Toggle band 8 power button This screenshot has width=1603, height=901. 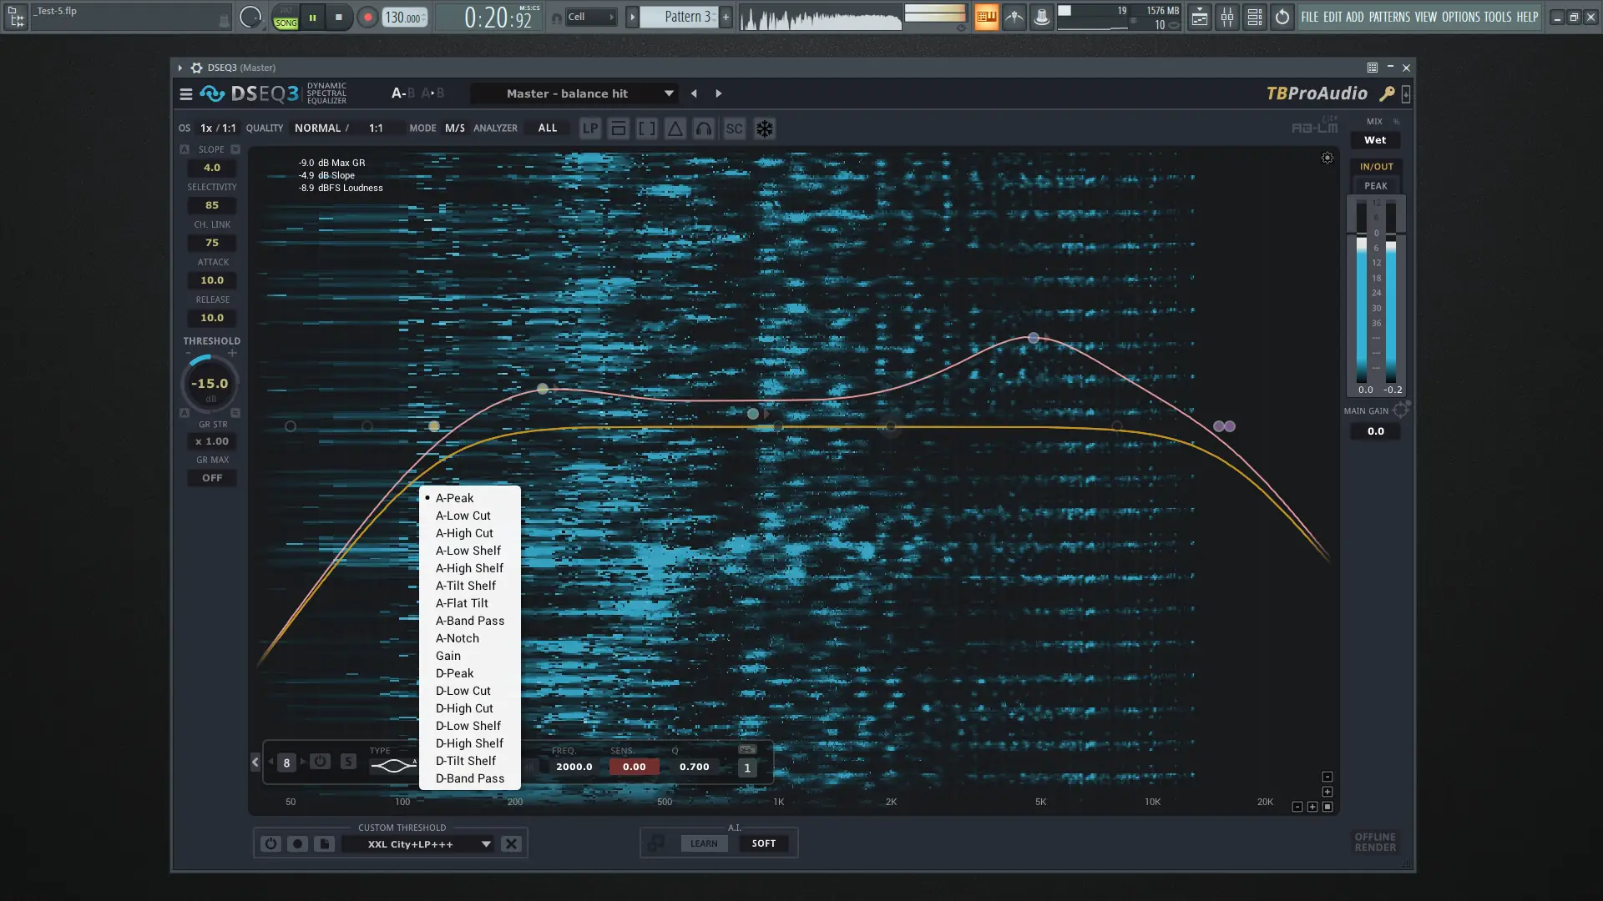(x=320, y=762)
